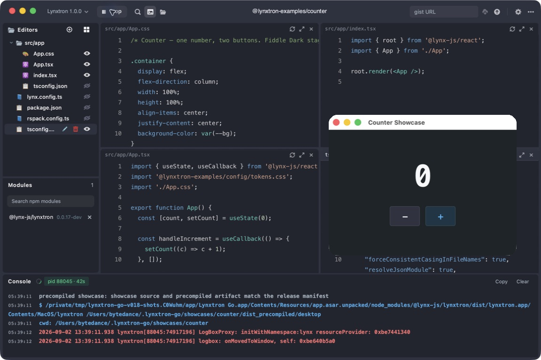541x360 pixels.
Task: Click 'root.render(<App />);' line in index.tsx
Action: pos(387,71)
